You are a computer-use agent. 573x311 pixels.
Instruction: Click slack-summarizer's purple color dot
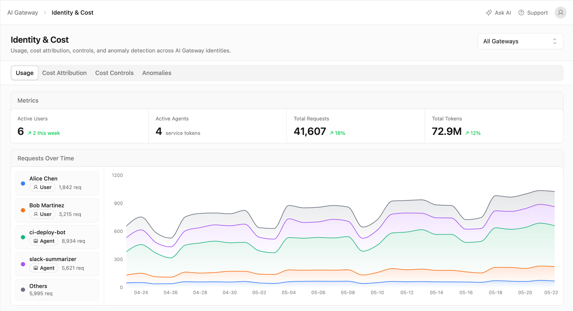23,264
